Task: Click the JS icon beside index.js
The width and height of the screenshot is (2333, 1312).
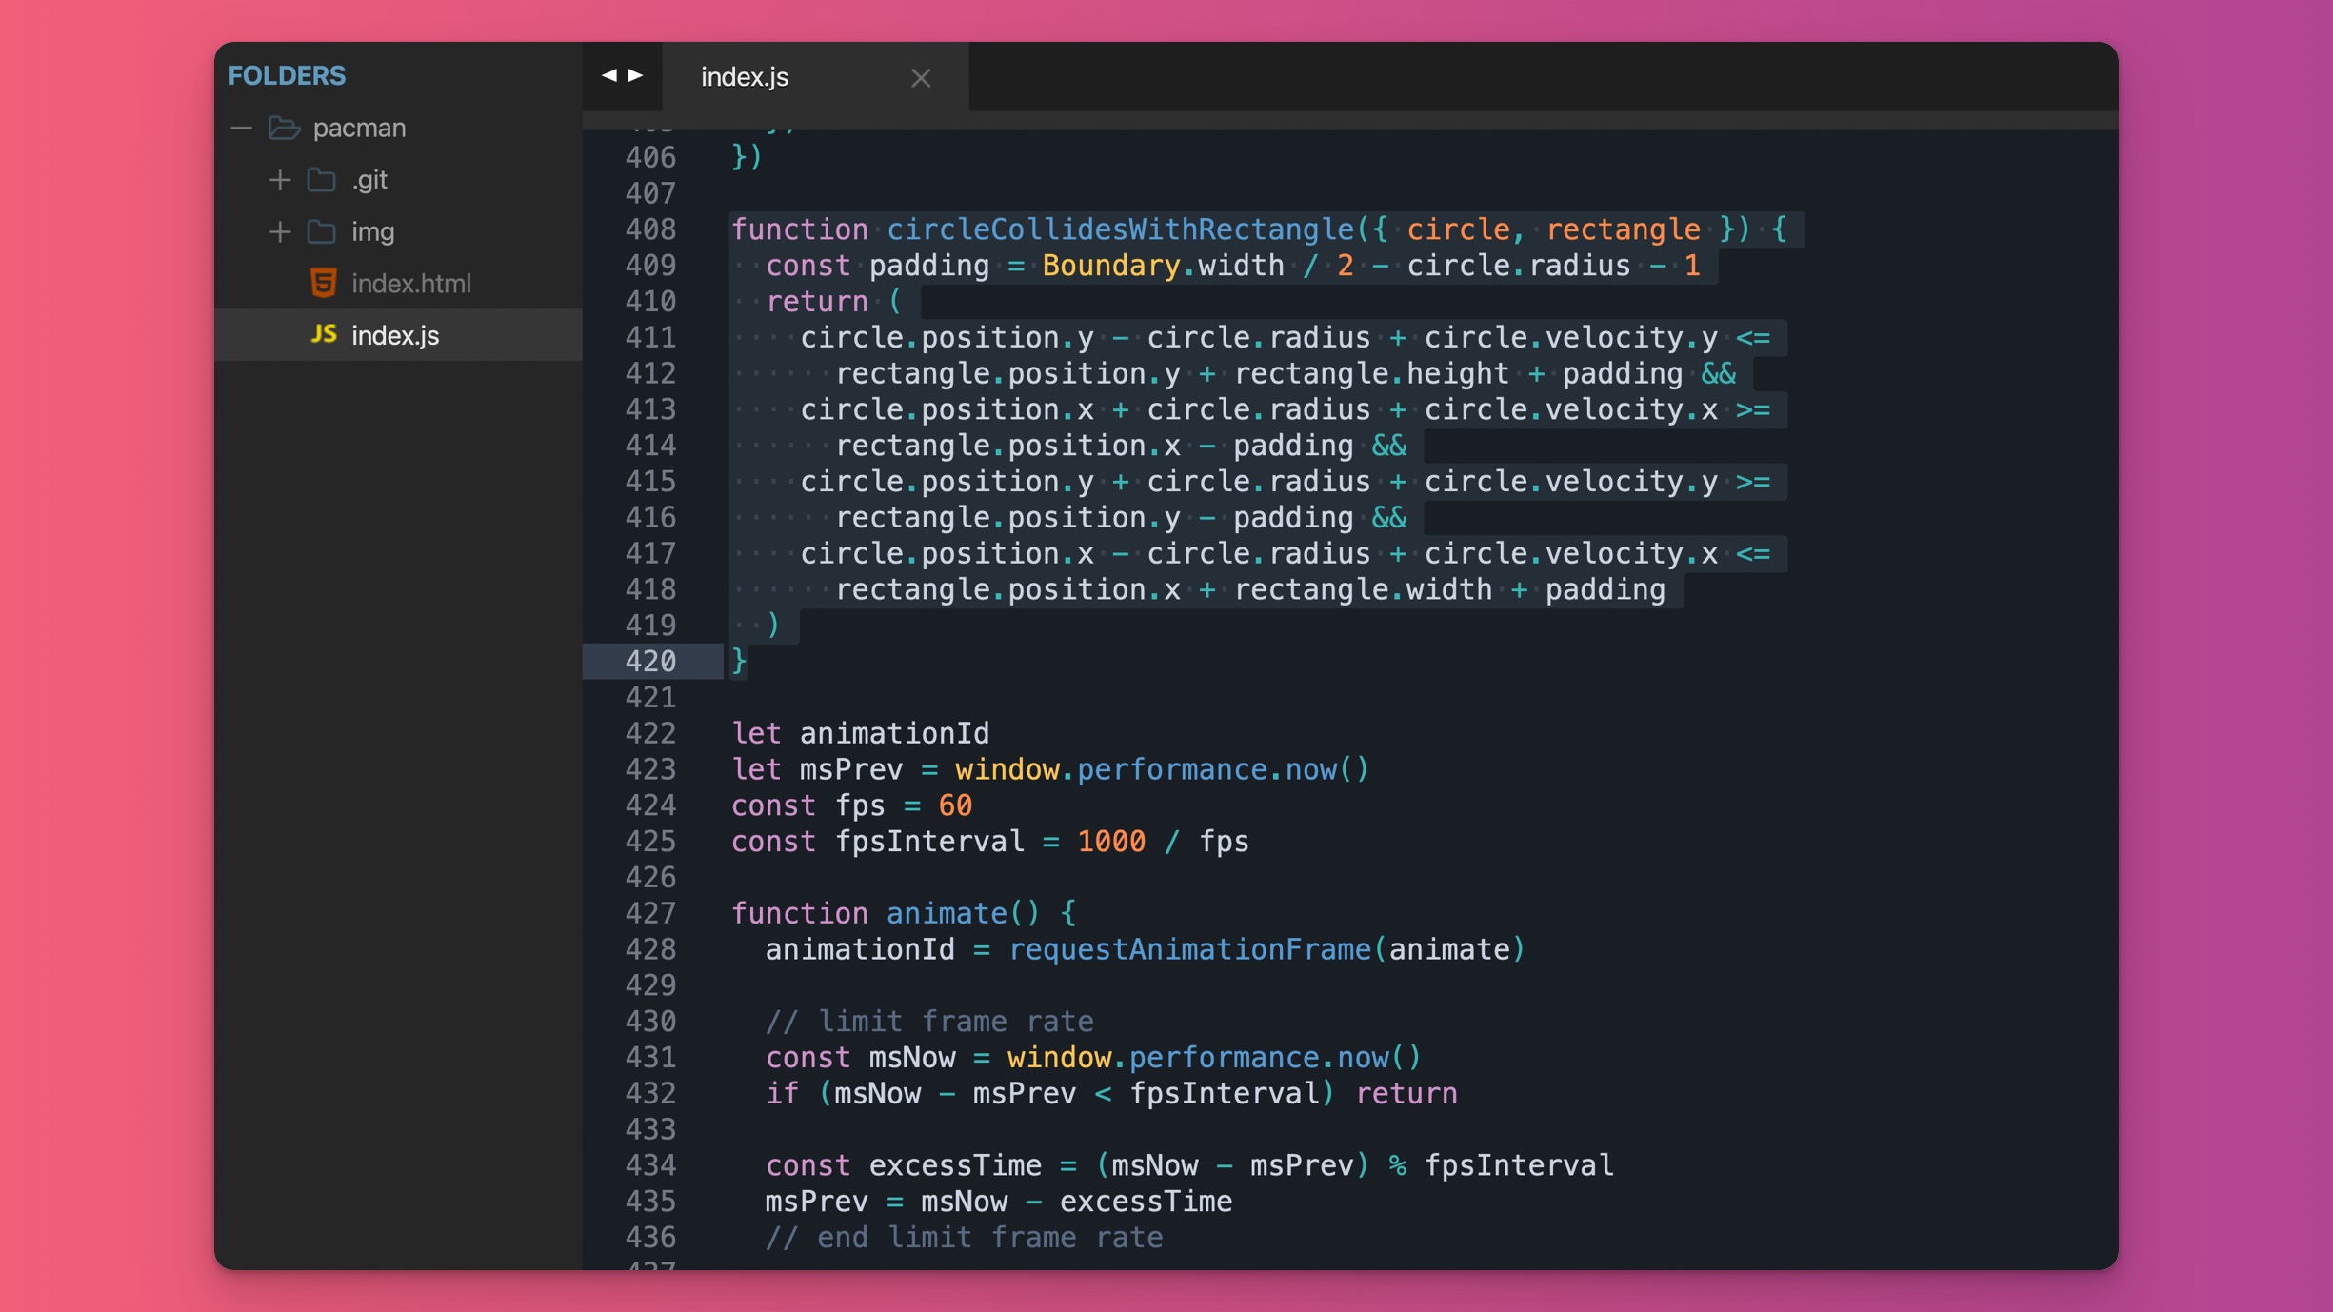Action: click(324, 334)
